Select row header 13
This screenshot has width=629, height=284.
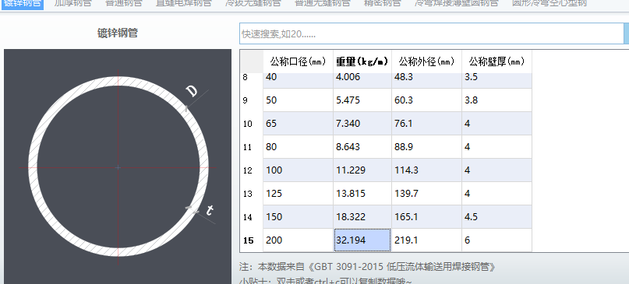point(252,194)
